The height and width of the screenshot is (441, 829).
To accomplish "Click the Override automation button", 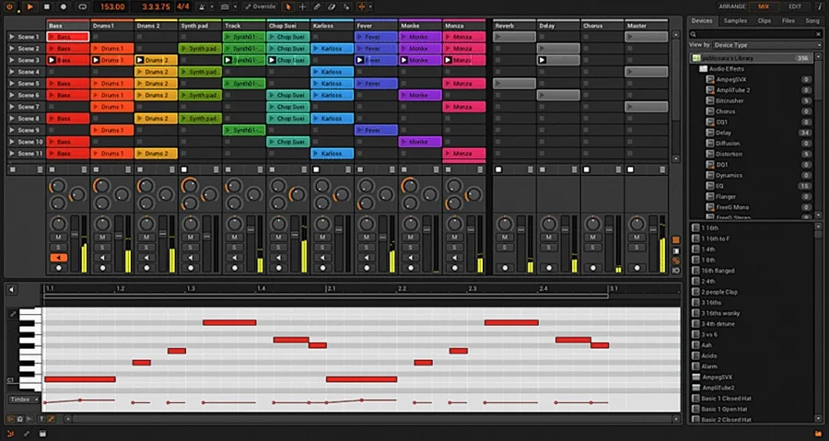I will (260, 6).
